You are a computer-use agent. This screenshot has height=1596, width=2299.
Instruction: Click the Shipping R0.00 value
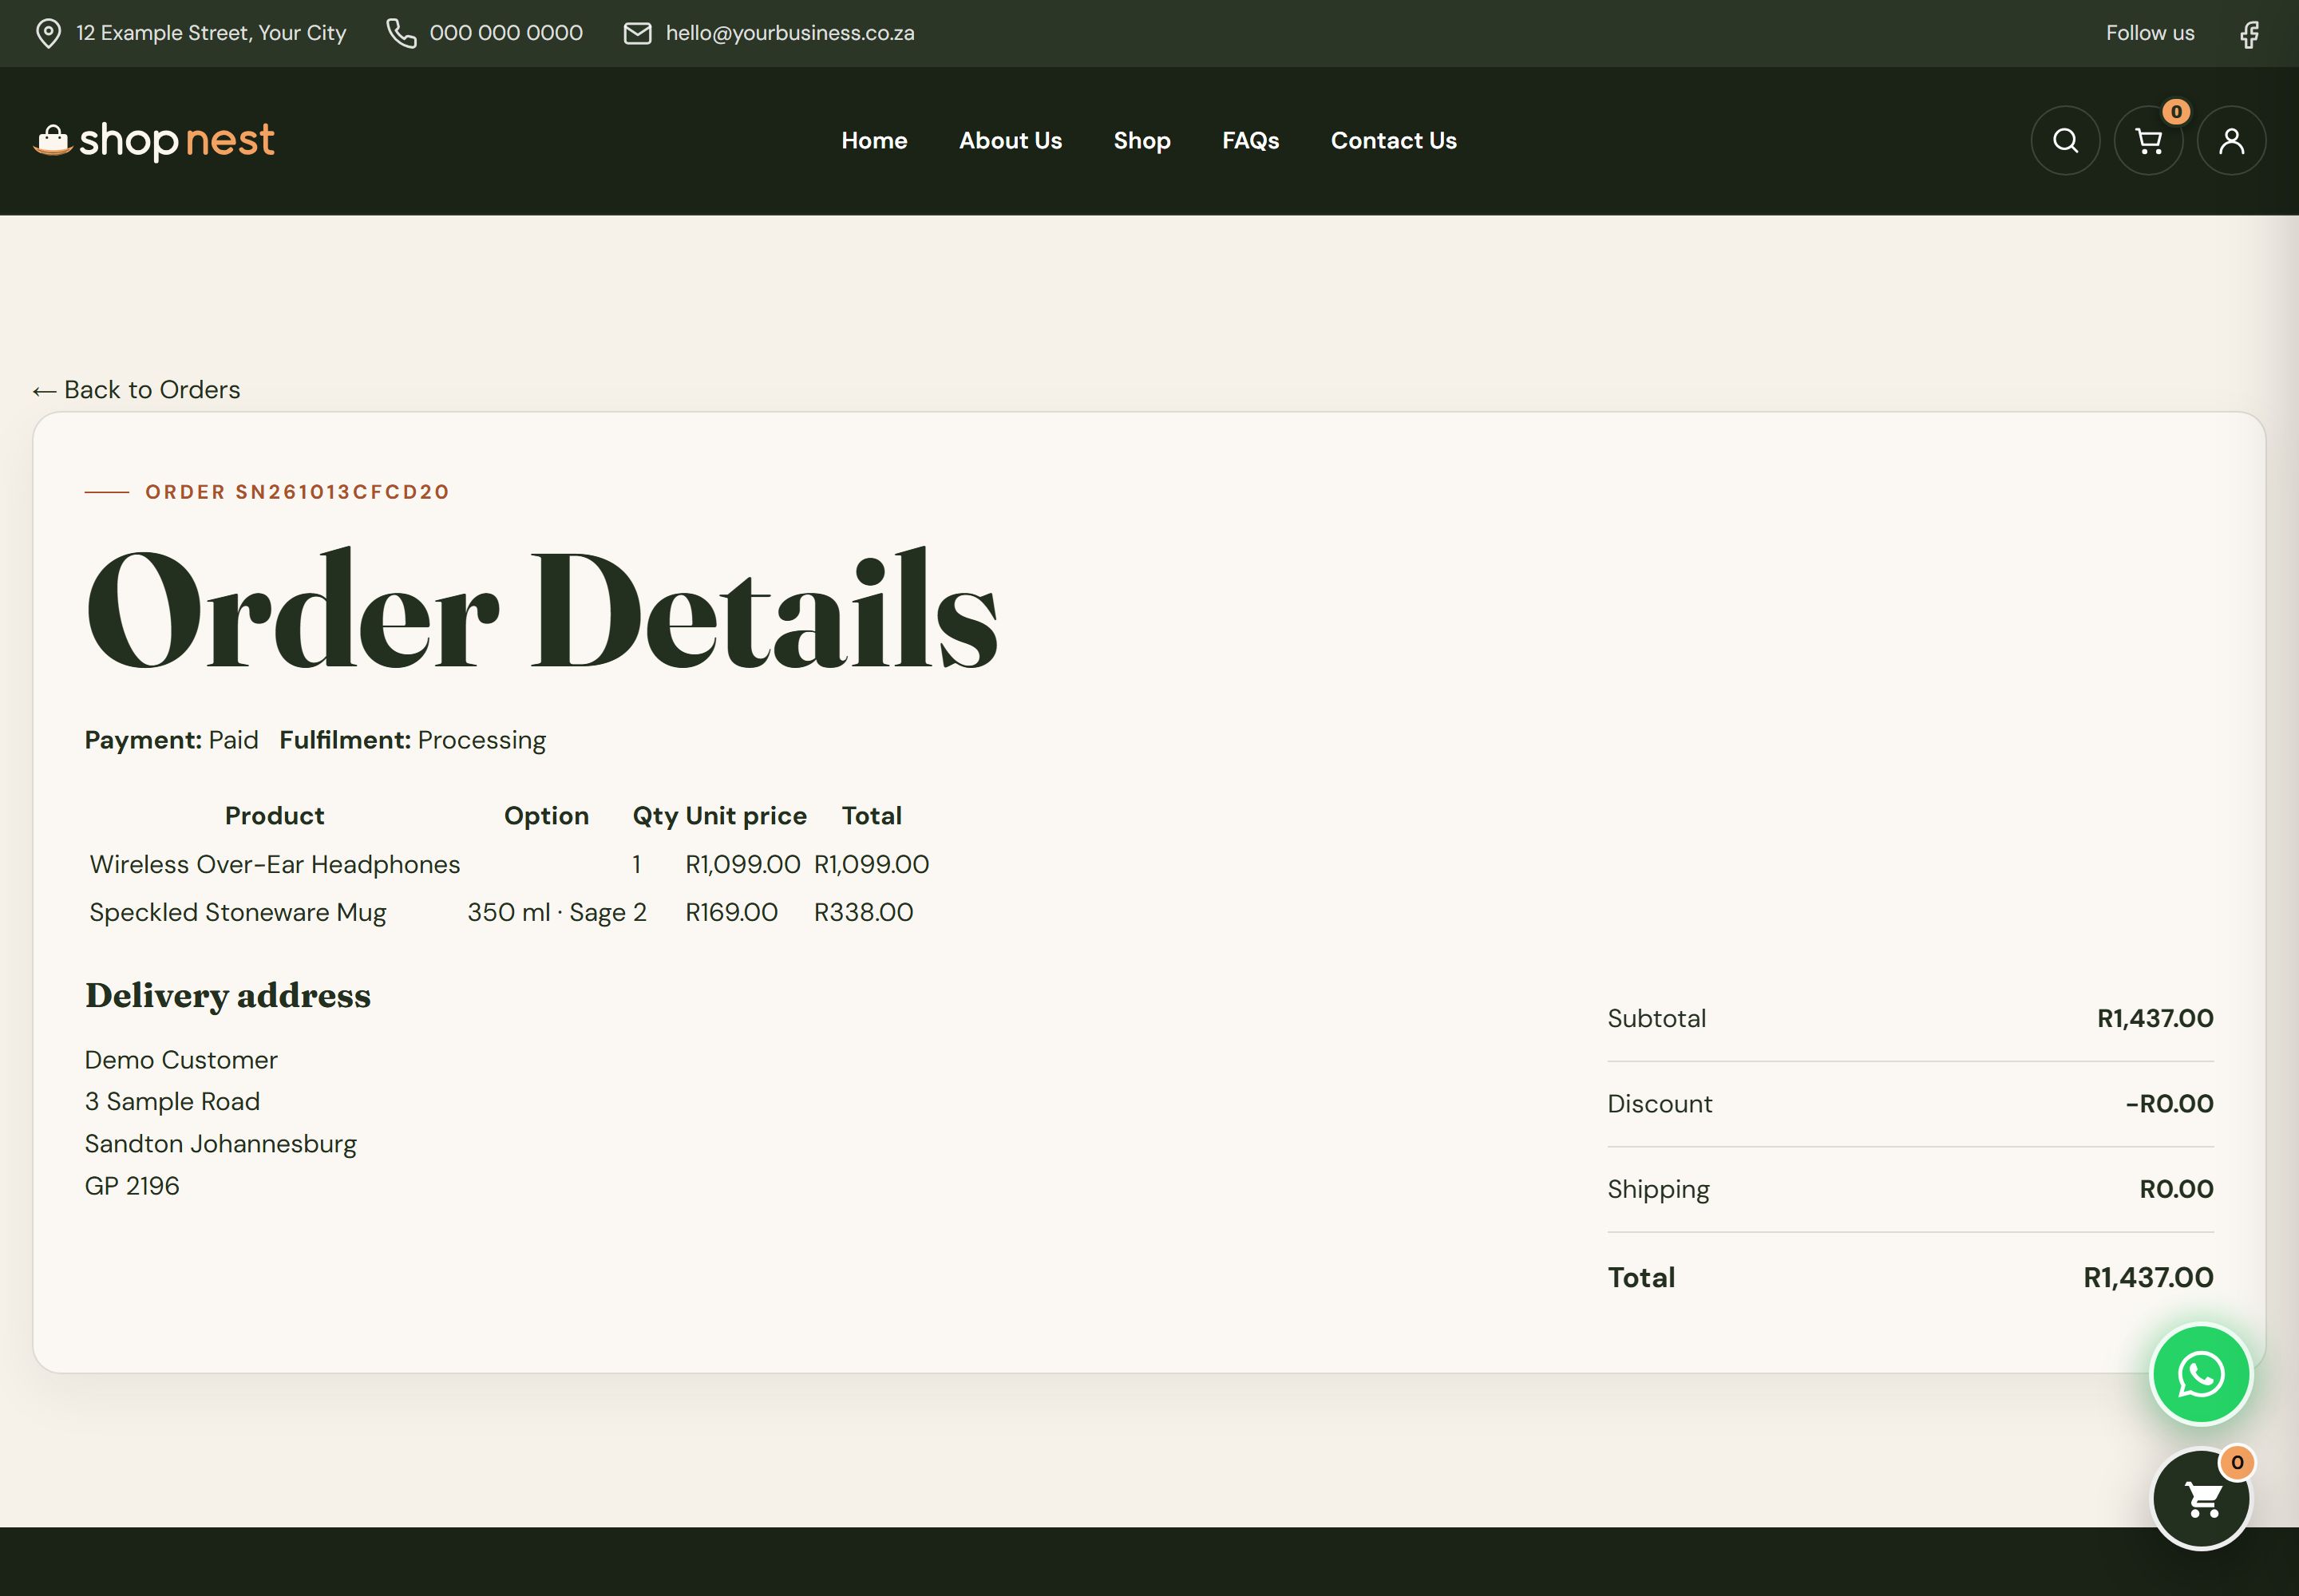(x=2176, y=1189)
